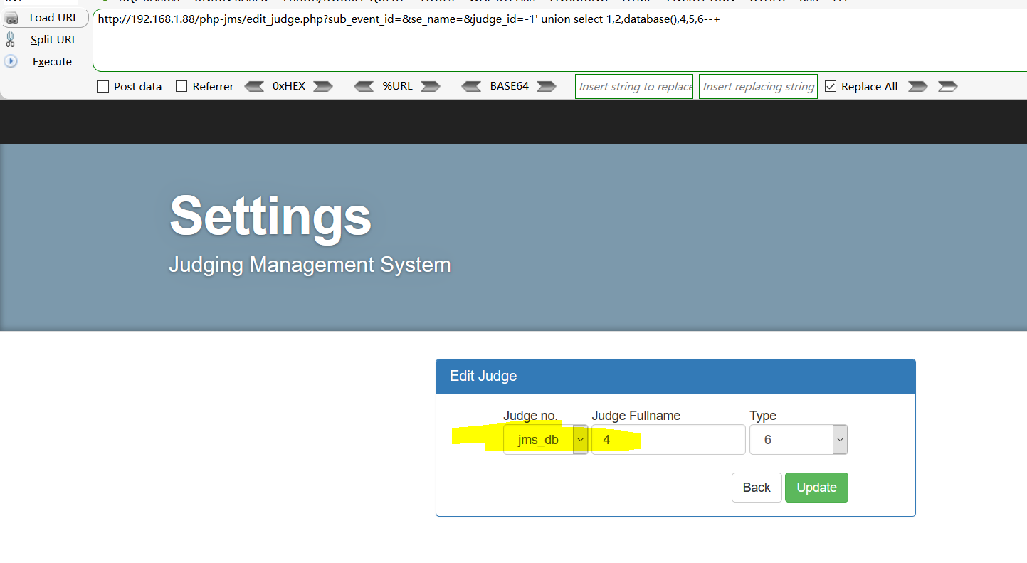The width and height of the screenshot is (1027, 563).
Task: Click the 0xHEX decode left arrow
Action: (254, 86)
